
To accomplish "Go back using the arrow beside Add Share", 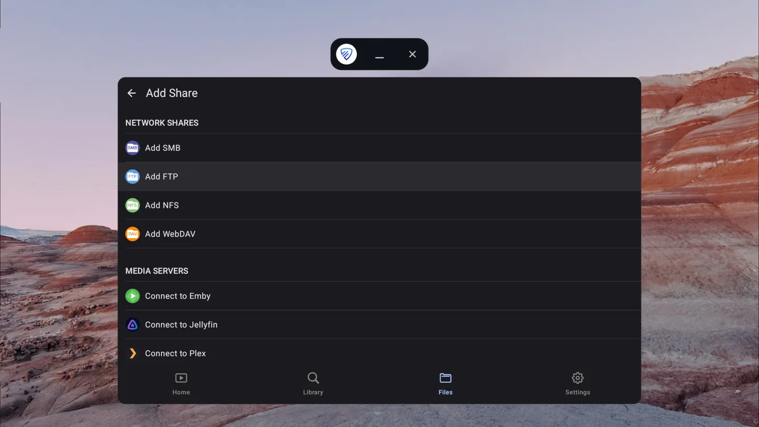I will tap(131, 93).
